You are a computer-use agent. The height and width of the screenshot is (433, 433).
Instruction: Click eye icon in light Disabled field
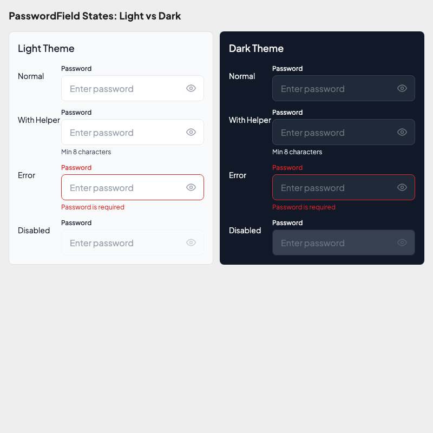[191, 242]
